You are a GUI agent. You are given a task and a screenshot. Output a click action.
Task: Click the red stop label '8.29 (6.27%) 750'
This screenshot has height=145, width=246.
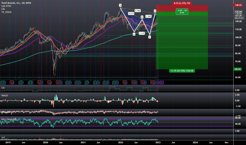click(x=182, y=3)
